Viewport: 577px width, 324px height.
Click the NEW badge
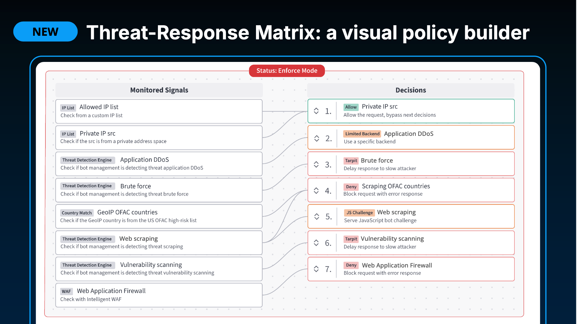pos(45,32)
